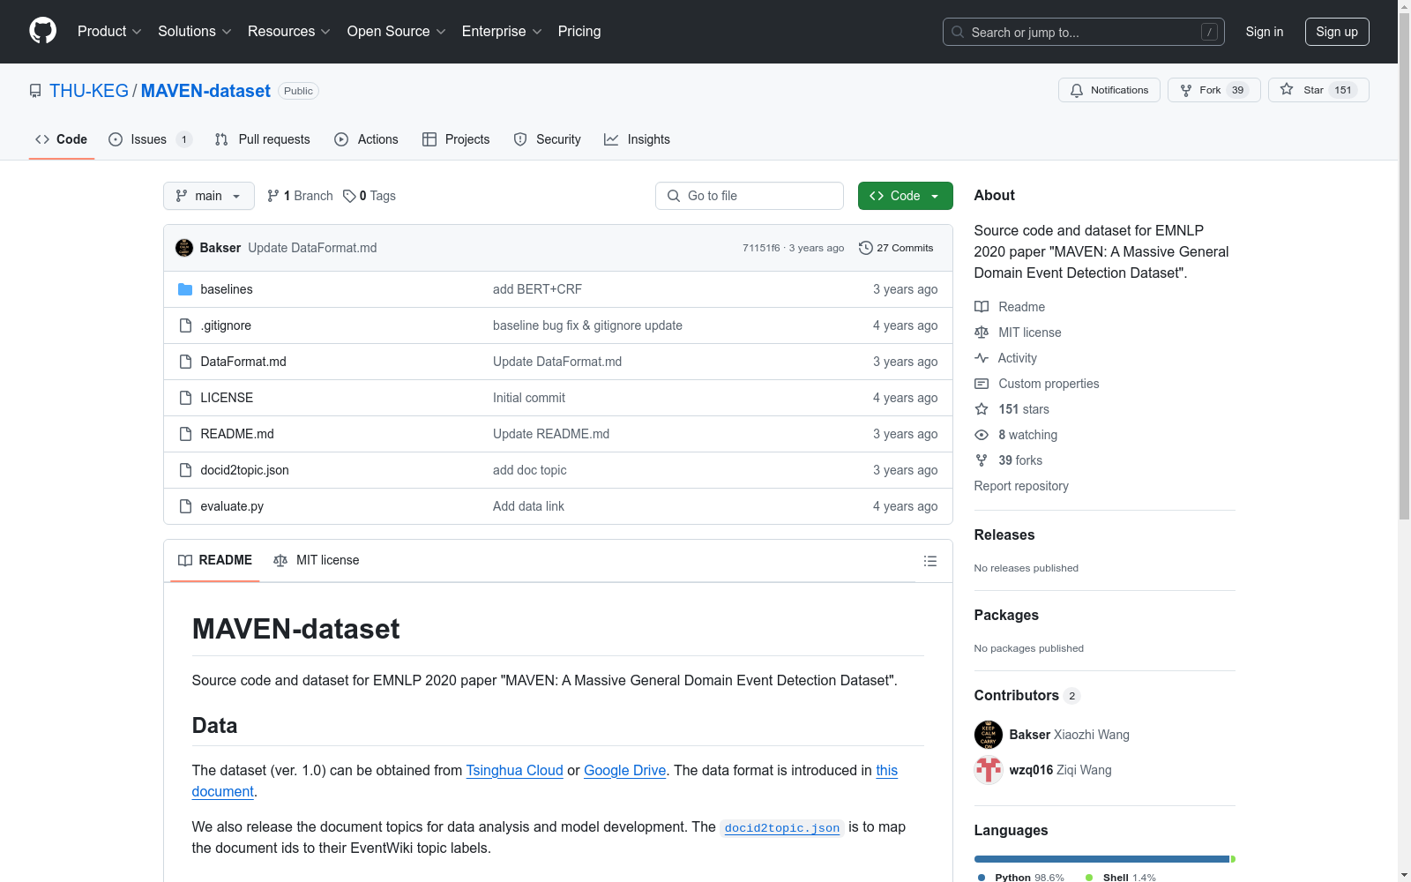Click the GitHub logo icon
Screen dimensions: 1411x882
[42, 31]
